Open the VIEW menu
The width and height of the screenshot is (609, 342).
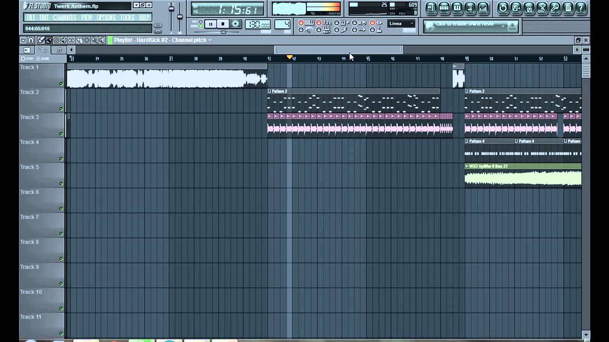click(87, 18)
